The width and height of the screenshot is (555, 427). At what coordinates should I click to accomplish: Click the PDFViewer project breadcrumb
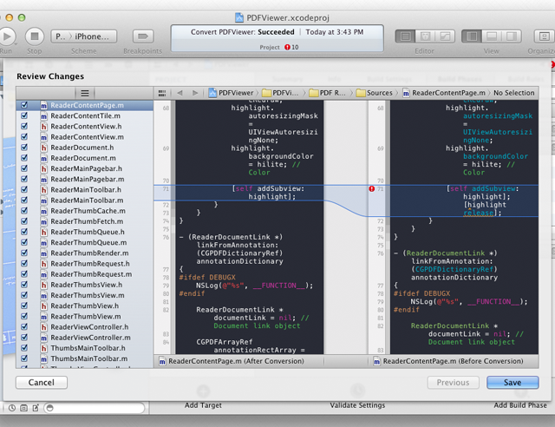pos(232,93)
